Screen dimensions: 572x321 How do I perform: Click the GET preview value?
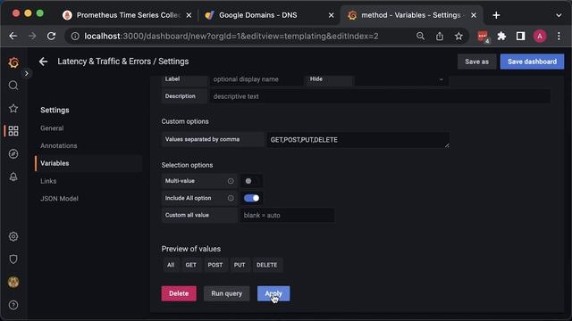[x=190, y=265]
